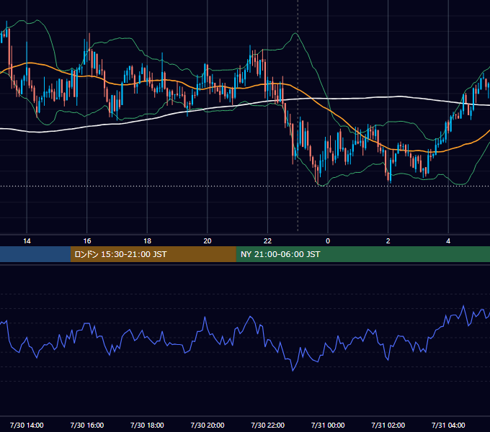Click the 7/31 04:00 date label

pos(448,425)
